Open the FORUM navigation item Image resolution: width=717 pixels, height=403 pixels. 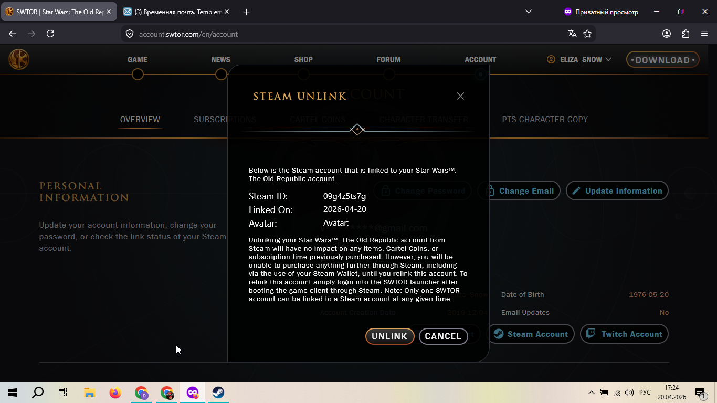(x=388, y=60)
